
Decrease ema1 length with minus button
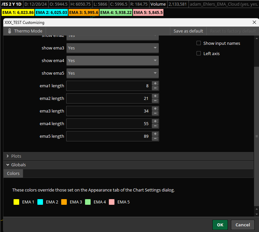pos(155,88)
